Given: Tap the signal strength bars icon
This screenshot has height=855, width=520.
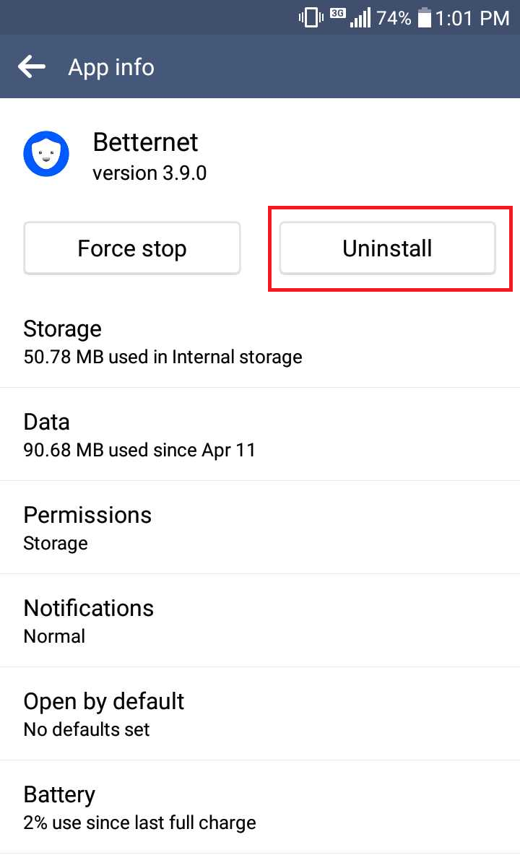Looking at the screenshot, I should pos(360,18).
